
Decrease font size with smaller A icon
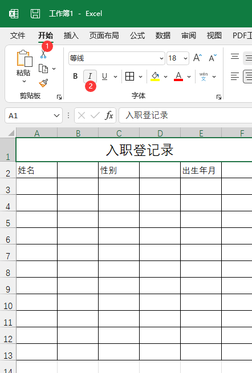[213, 58]
